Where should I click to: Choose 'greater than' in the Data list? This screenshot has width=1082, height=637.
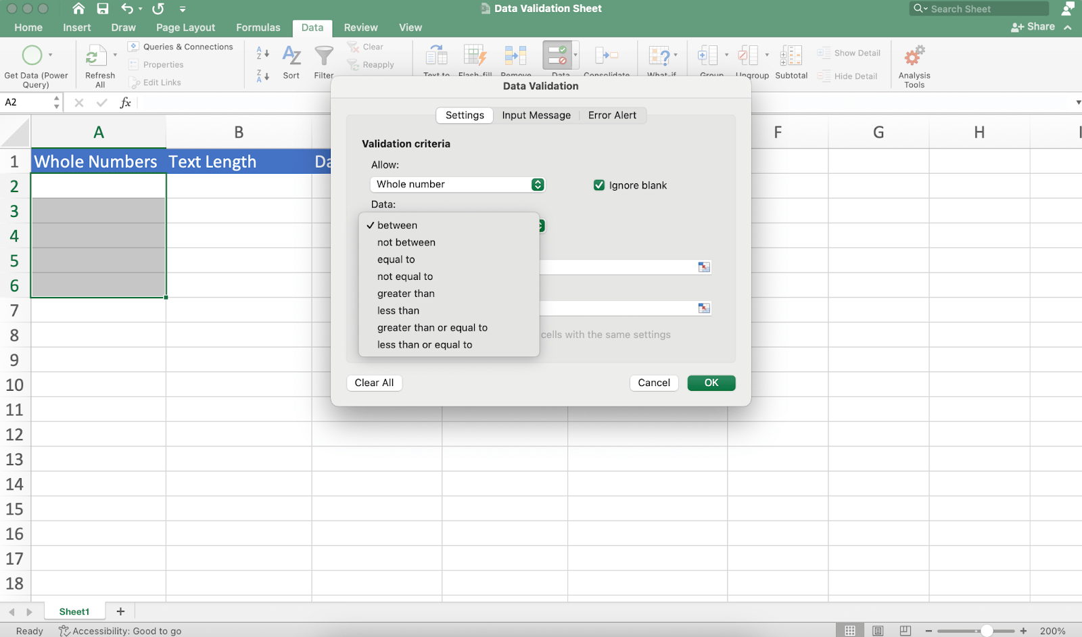pos(406,293)
